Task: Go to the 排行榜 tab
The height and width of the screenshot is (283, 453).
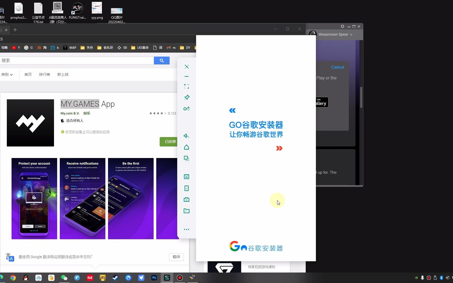Action: (x=45, y=74)
